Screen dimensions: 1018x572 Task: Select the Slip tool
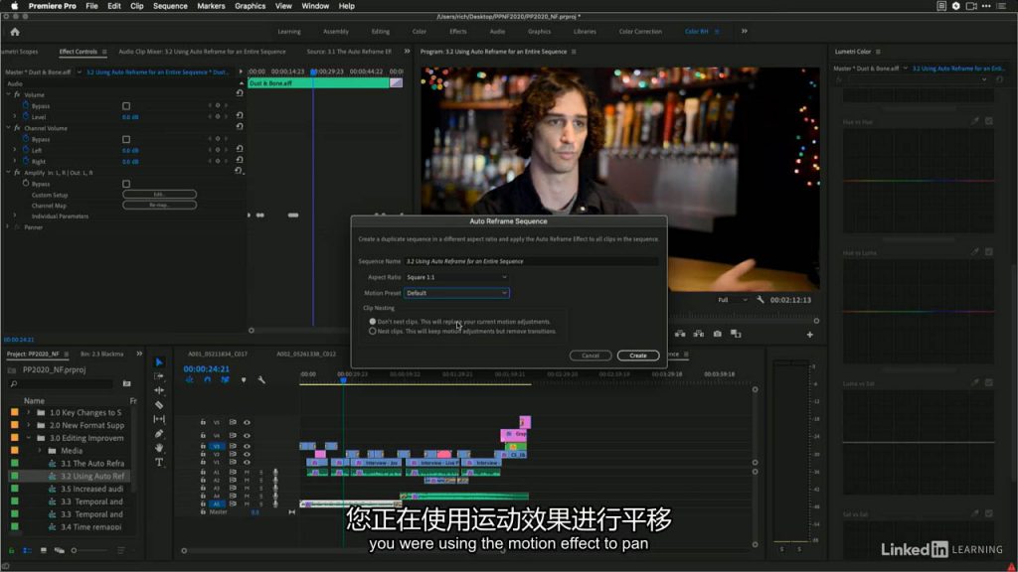(159, 419)
